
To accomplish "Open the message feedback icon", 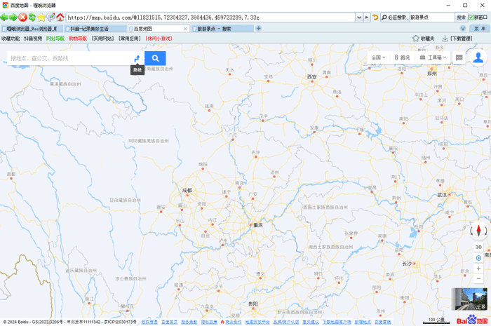I will pos(459,57).
